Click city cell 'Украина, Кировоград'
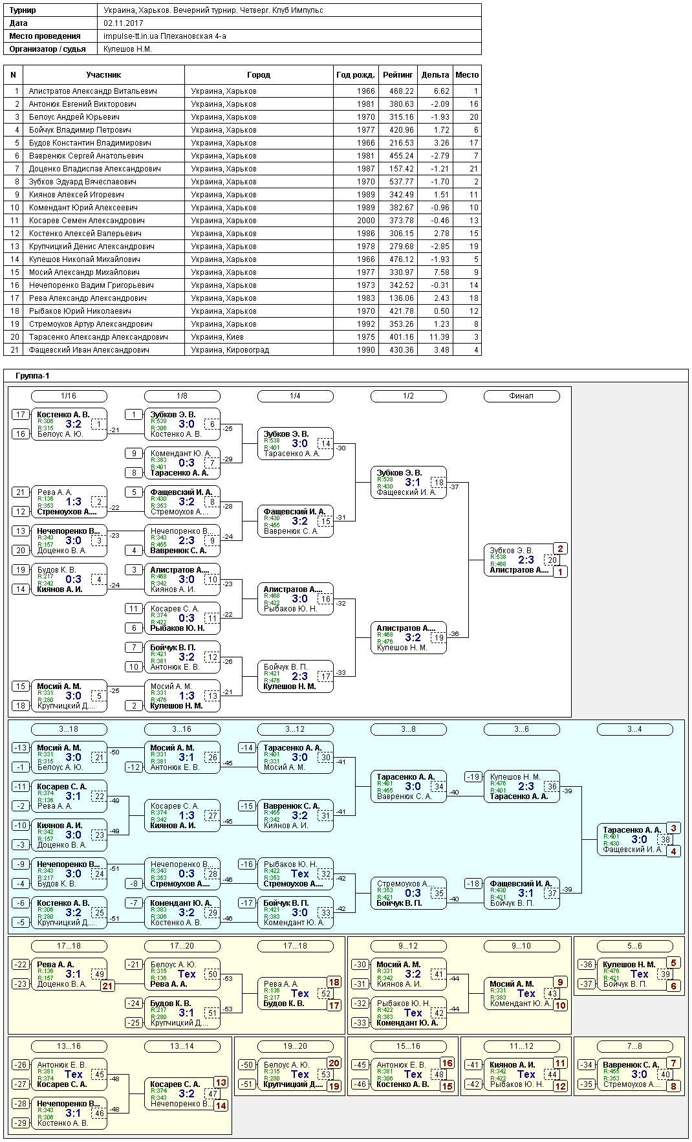The width and height of the screenshot is (692, 1142). pyautogui.click(x=230, y=350)
